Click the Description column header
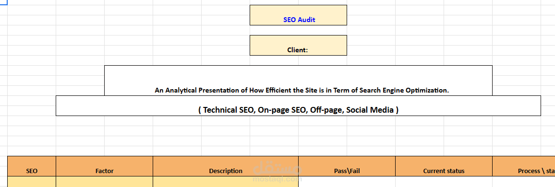The height and width of the screenshot is (187, 555). [x=226, y=166]
